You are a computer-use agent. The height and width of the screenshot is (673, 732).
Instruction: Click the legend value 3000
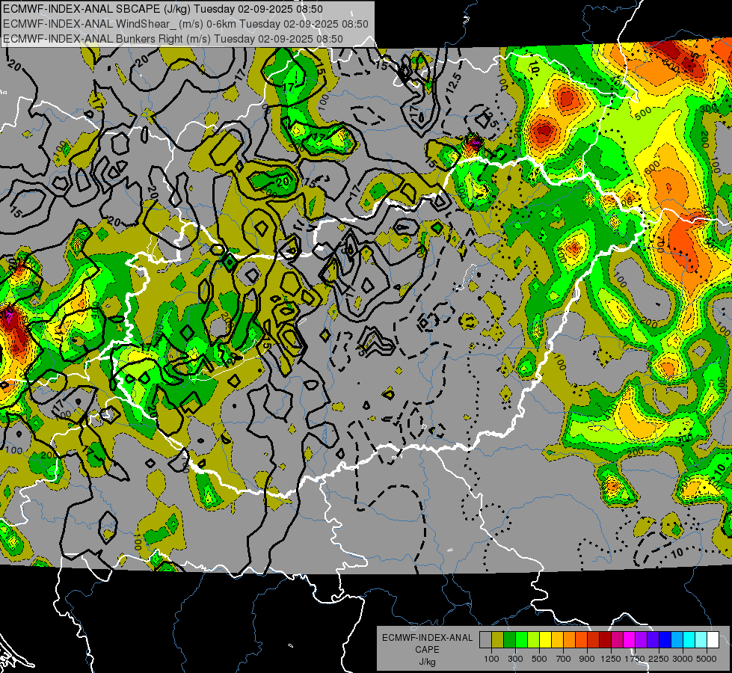683,659
